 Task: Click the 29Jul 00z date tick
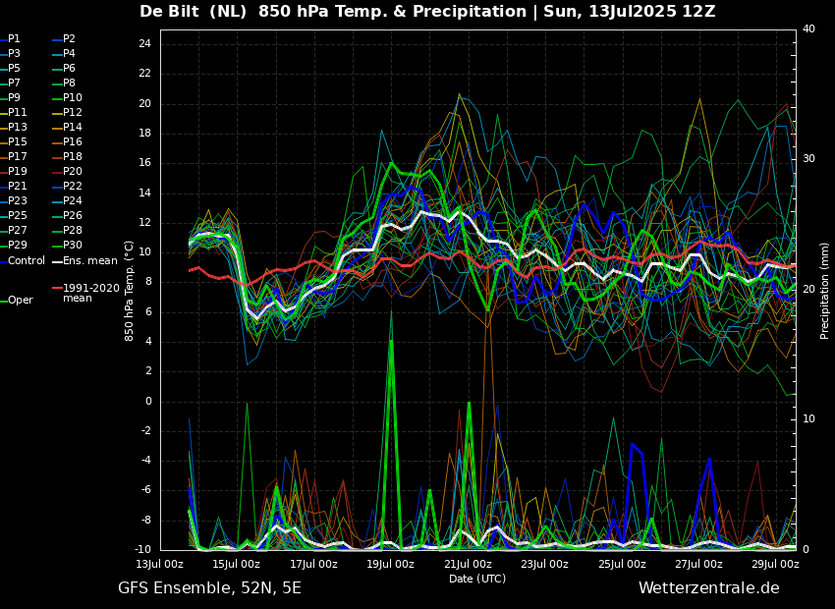[776, 564]
